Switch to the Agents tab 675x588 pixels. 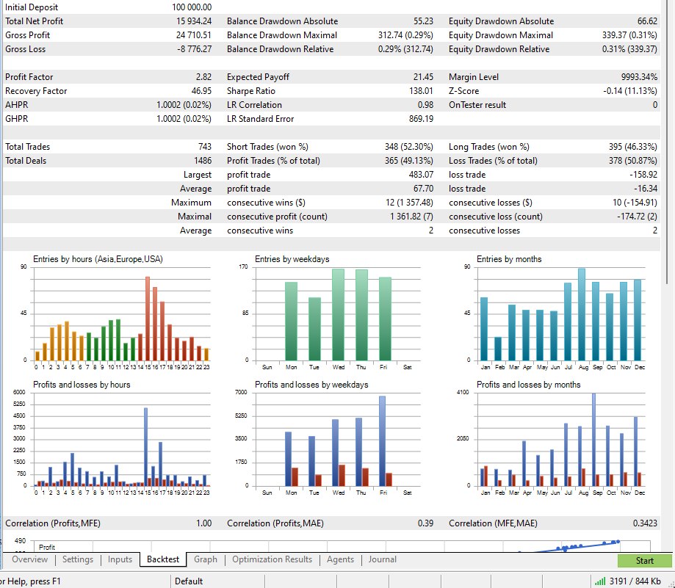pos(340,559)
